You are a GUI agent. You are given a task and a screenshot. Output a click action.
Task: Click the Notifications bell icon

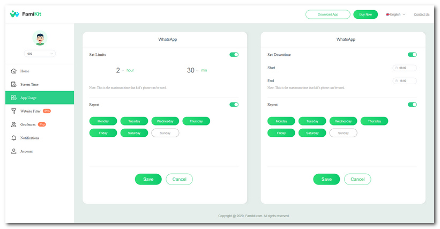pyautogui.click(x=13, y=138)
